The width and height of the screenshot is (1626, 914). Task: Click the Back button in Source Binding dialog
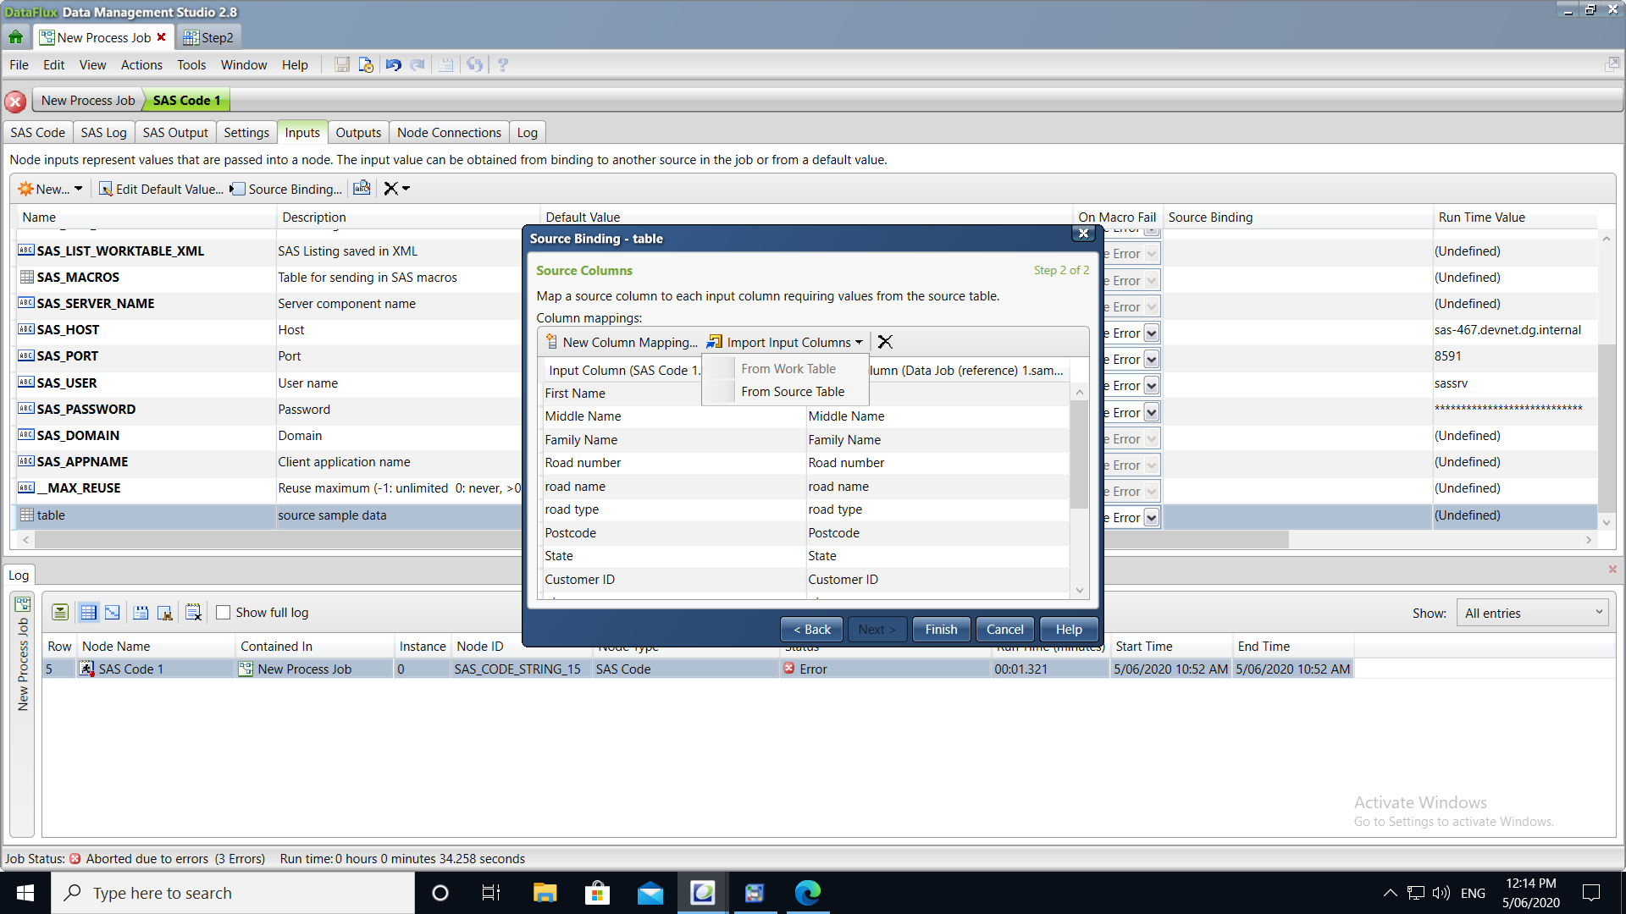[x=811, y=630]
